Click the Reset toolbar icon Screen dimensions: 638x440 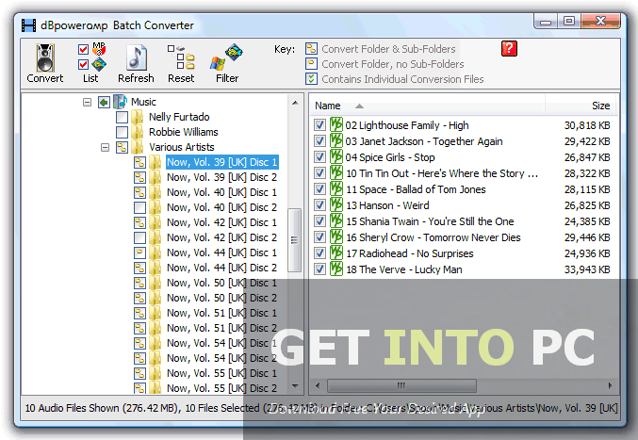point(181,57)
